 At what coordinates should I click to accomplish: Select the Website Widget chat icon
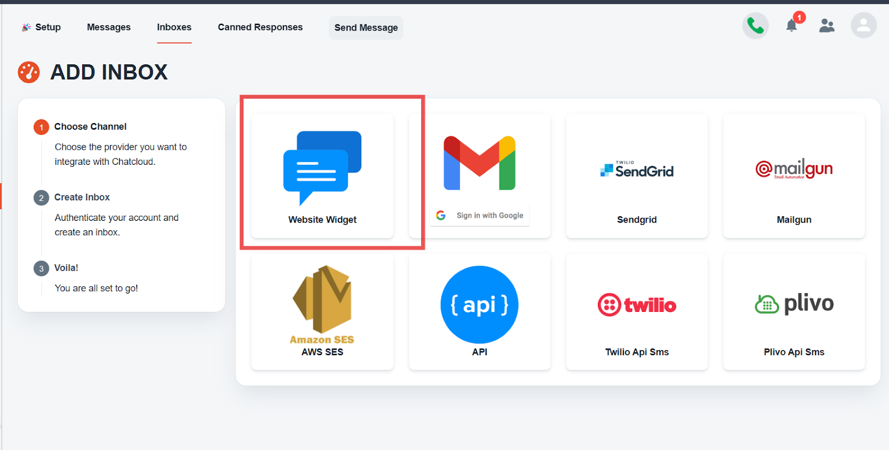(x=322, y=168)
